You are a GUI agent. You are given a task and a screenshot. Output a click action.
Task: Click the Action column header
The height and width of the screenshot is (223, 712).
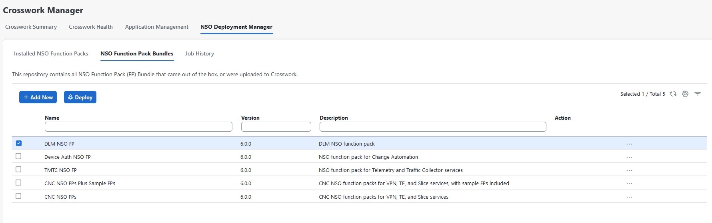pyautogui.click(x=563, y=118)
